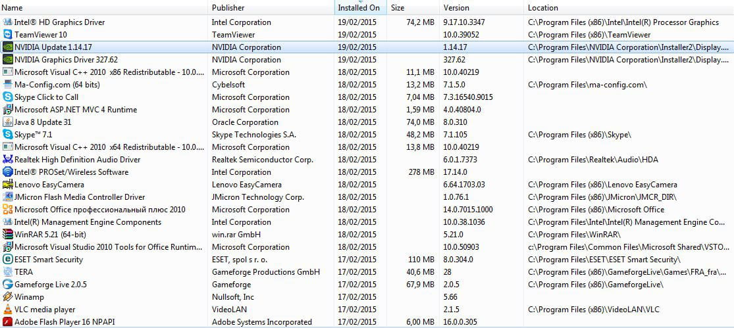734x328 pixels.
Task: Select the Java 8 Update 31 name
Action: tap(43, 122)
